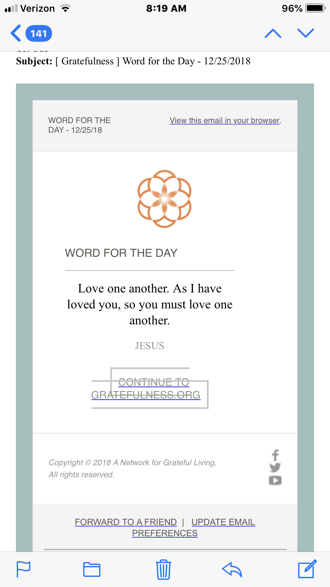Go to the previous message with the up chevron
Image resolution: width=330 pixels, height=587 pixels.
[273, 33]
